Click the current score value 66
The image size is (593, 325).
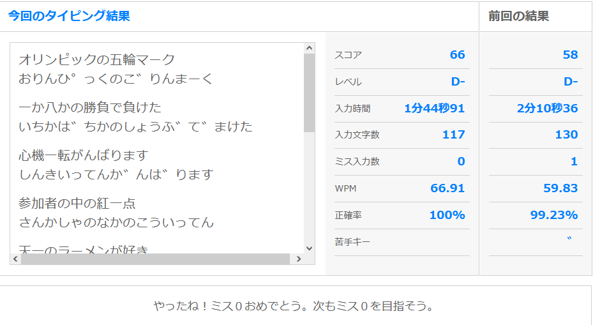pos(457,55)
